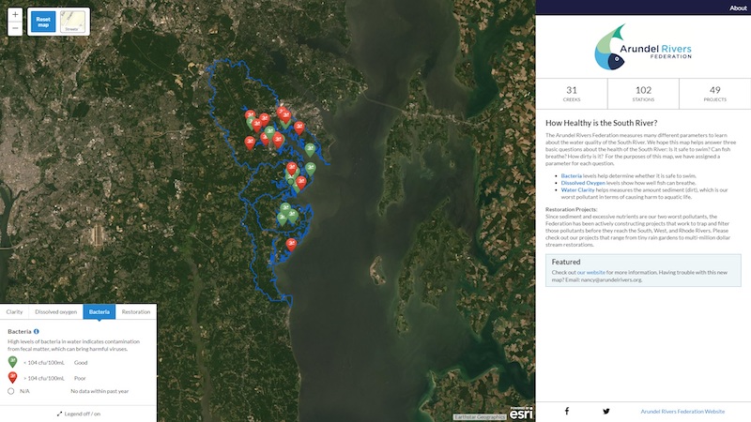
Task: Switch to the Dissolved oxygen tab
Action: click(x=55, y=311)
